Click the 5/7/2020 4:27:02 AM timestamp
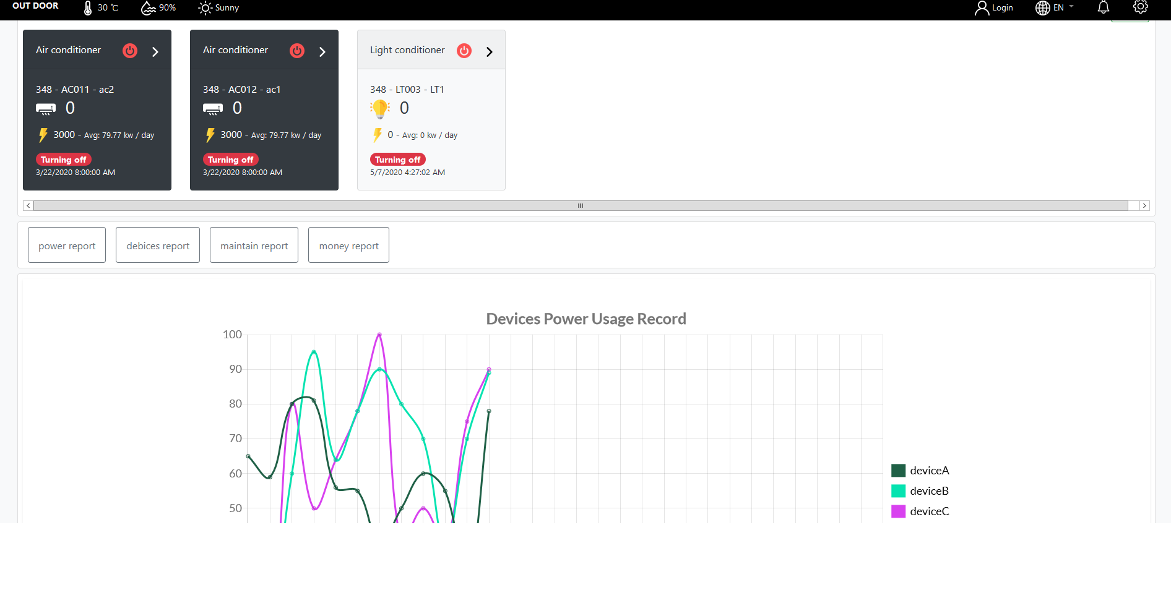The width and height of the screenshot is (1171, 590). coord(408,173)
